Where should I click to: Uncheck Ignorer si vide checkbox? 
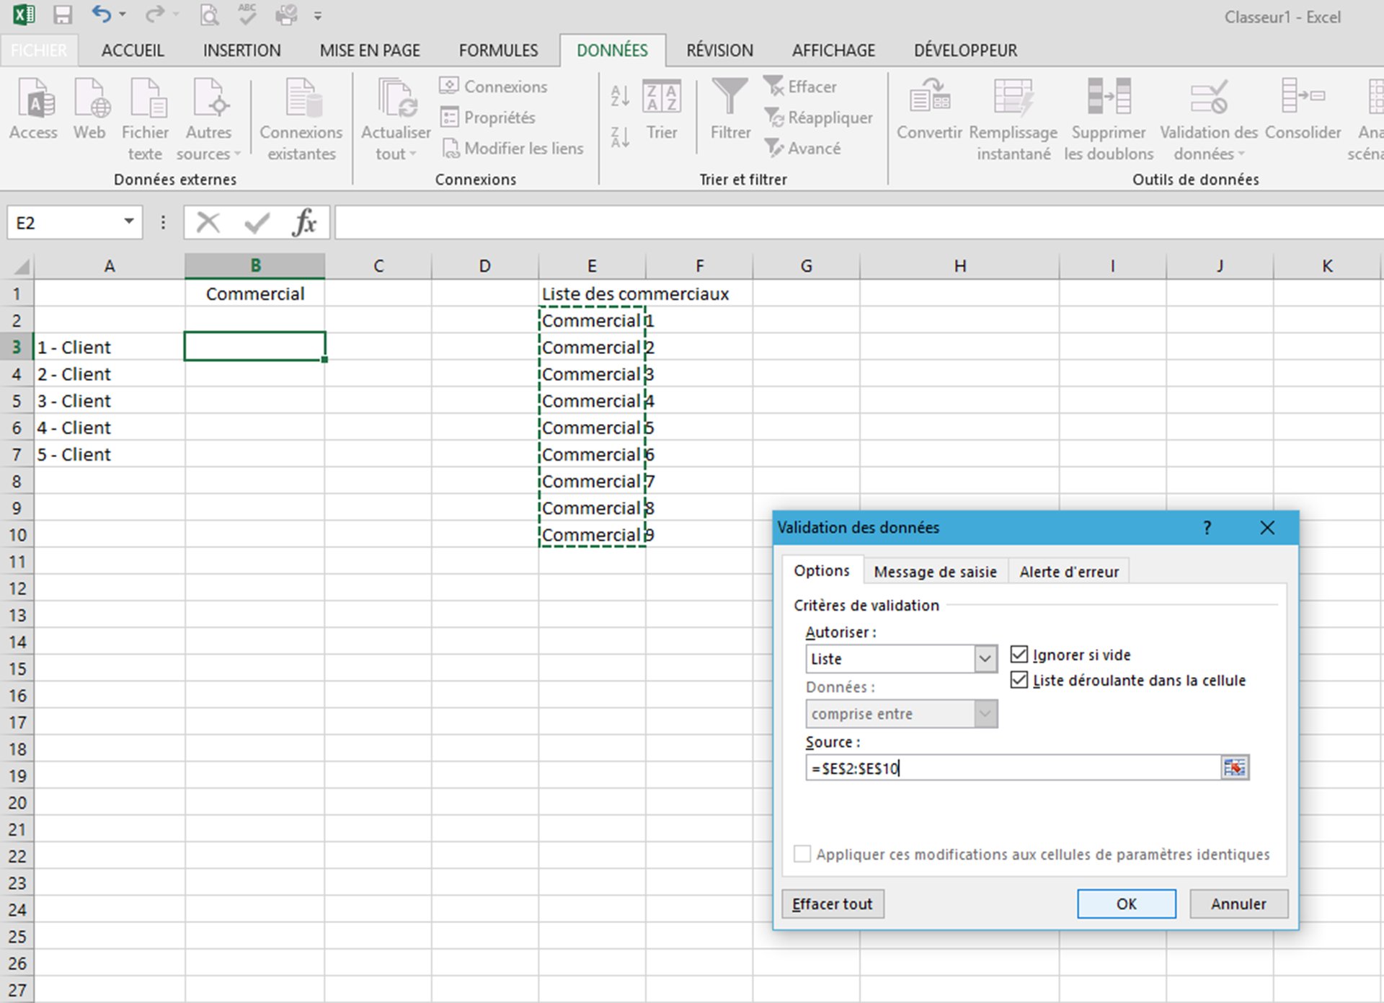pyautogui.click(x=1019, y=655)
